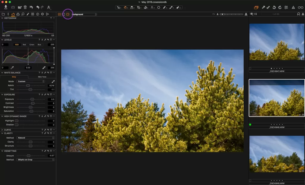Viewport: 305px width, 185px height.
Task: Select the Crop cursor tool
Action: (139, 7)
